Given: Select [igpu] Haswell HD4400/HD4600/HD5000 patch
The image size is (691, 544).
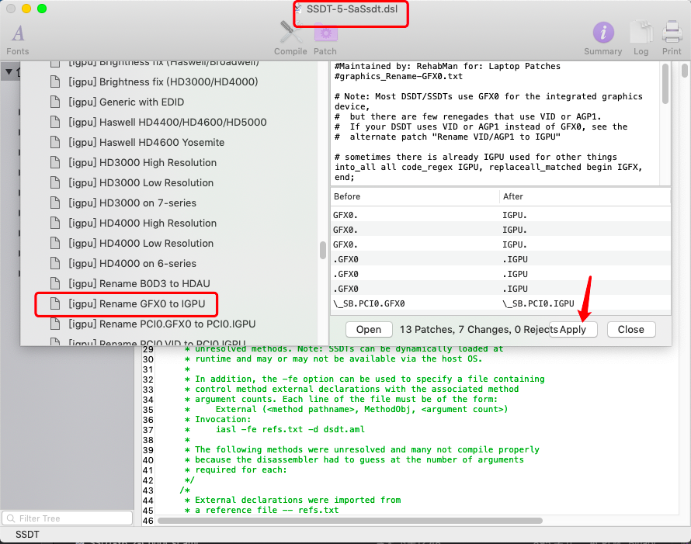Looking at the screenshot, I should pyautogui.click(x=168, y=122).
